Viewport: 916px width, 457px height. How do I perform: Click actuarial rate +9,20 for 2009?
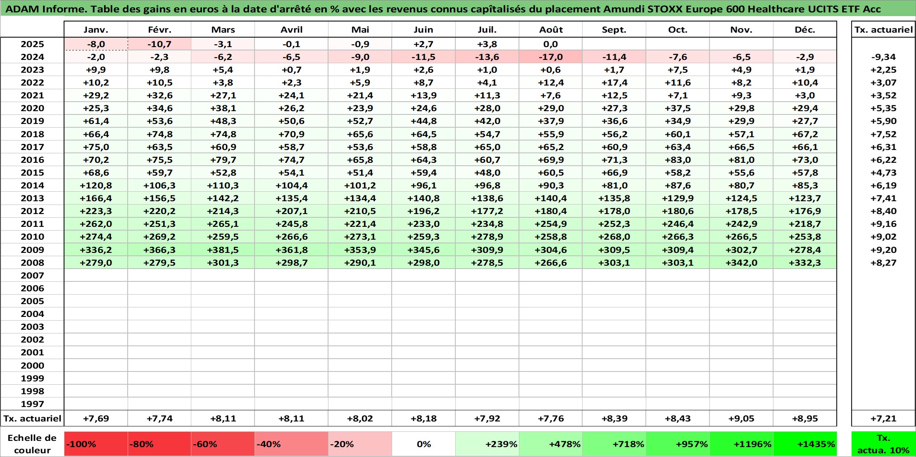[x=883, y=250]
